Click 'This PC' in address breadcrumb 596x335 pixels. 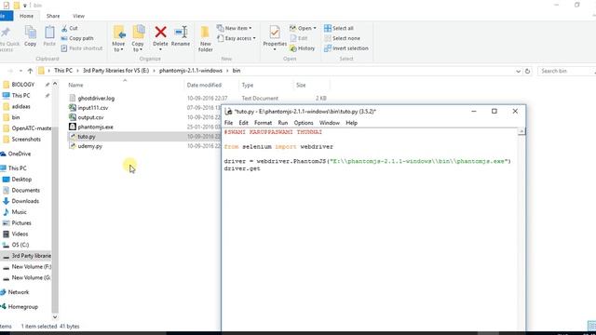(63, 71)
